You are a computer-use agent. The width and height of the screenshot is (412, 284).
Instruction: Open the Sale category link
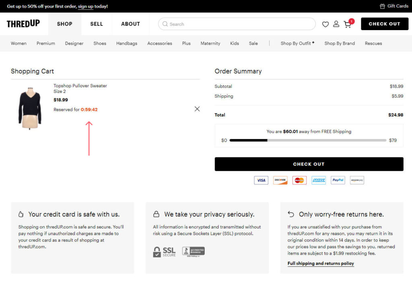pyautogui.click(x=253, y=43)
